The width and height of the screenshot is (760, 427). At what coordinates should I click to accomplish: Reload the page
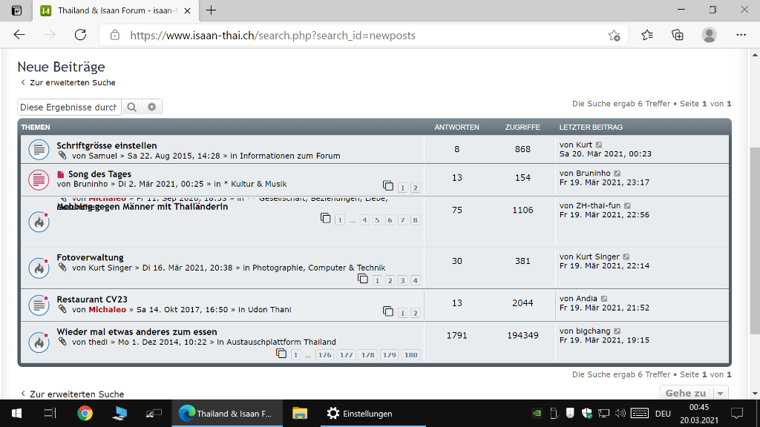click(80, 35)
